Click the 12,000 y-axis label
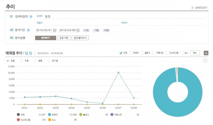The image size is (213, 125). [11, 66]
